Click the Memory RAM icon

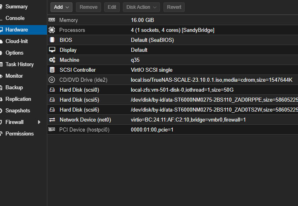[x=52, y=20]
